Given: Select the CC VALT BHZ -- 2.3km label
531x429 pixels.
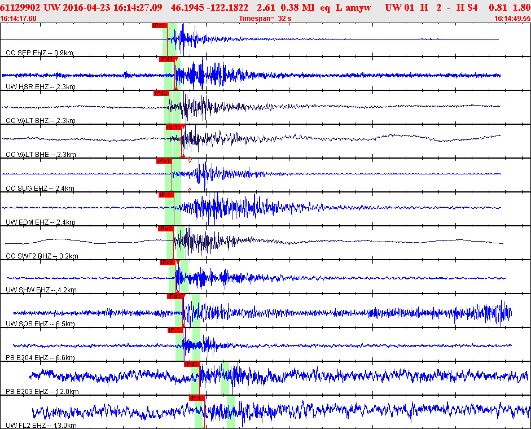Looking at the screenshot, I should click(41, 121).
